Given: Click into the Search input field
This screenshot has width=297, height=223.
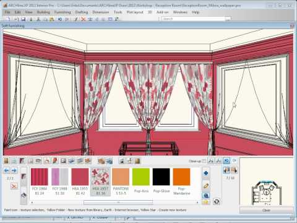Looking at the screenshot, I should (x=194, y=19).
